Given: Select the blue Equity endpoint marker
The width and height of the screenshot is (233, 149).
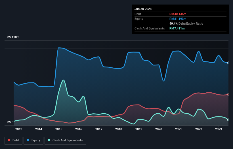Looking at the screenshot, I should coord(228,63).
